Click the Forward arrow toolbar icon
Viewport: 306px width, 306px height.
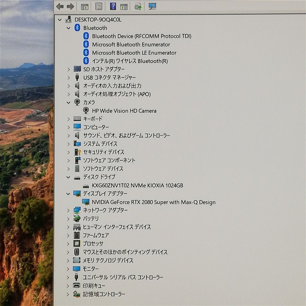tap(70, 7)
